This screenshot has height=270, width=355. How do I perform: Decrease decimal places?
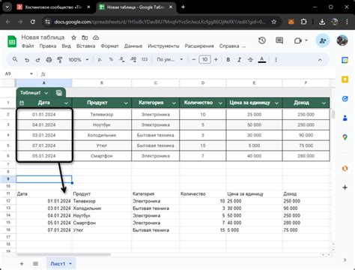[122, 59]
